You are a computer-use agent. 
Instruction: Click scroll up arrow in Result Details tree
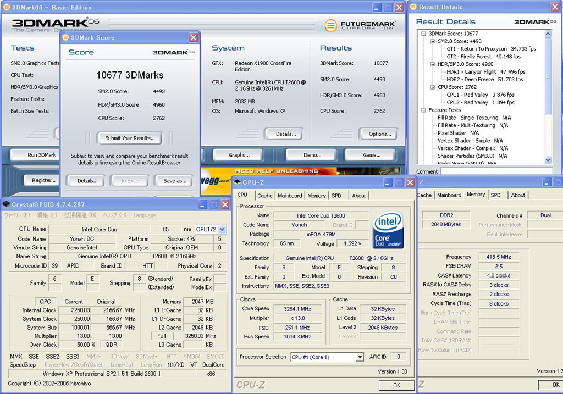point(548,34)
